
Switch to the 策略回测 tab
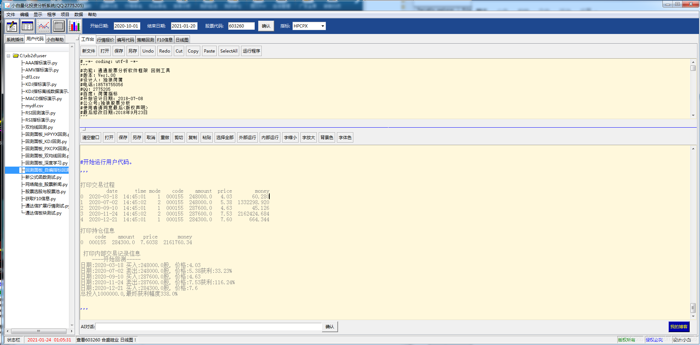pos(146,40)
